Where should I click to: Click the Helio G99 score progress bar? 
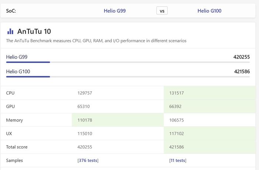tap(128, 62)
